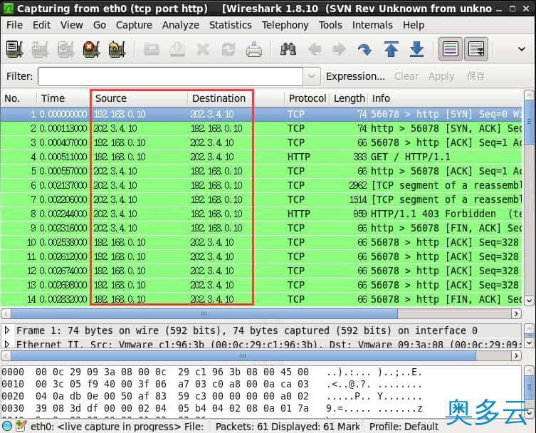Select packet 4 GET / HTTP/1.1
The height and width of the screenshot is (433, 536).
[x=261, y=157]
